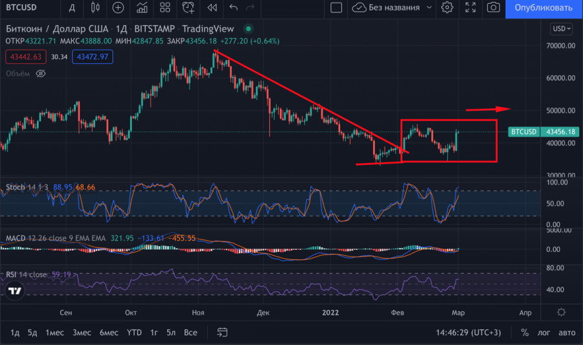The image size is (583, 345).
Task: Select the MACD 12 26 close indicator label
Action: pyautogui.click(x=56, y=238)
